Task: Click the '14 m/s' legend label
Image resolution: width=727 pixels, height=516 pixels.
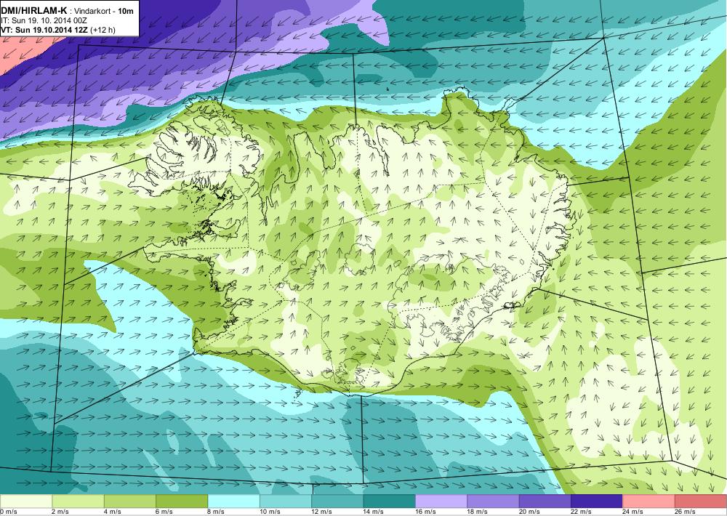Action: 374,512
